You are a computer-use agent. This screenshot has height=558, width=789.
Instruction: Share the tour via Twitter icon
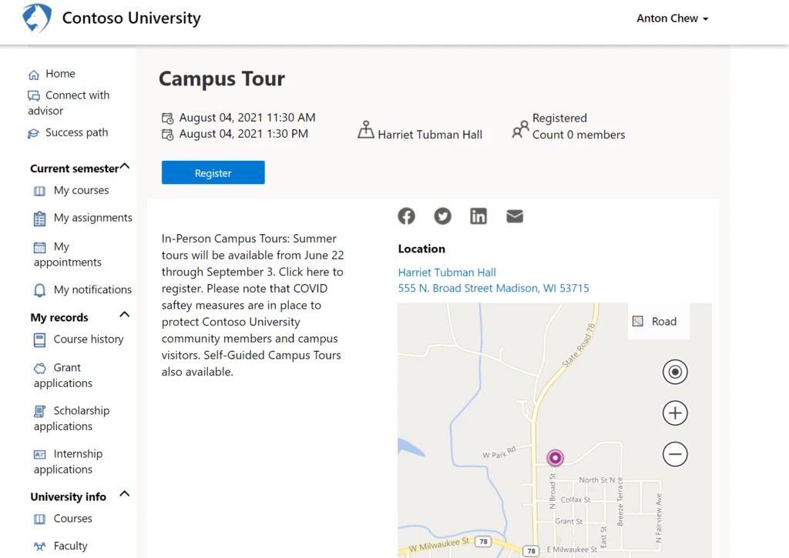(x=442, y=216)
